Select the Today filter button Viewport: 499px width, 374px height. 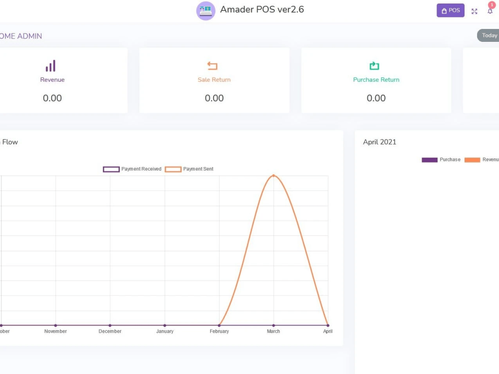pos(489,35)
